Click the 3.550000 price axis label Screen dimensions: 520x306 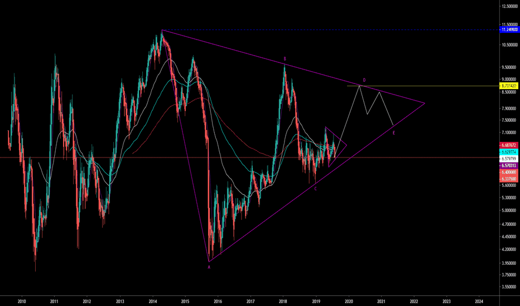(x=510, y=287)
